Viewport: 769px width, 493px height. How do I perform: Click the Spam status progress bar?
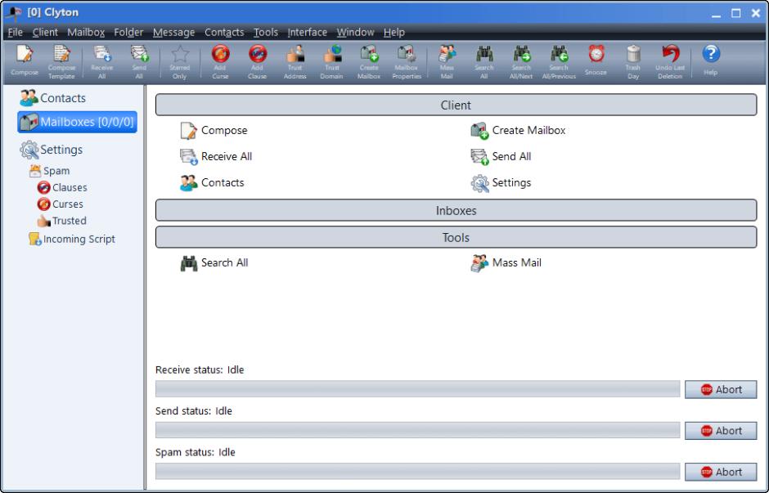(418, 472)
